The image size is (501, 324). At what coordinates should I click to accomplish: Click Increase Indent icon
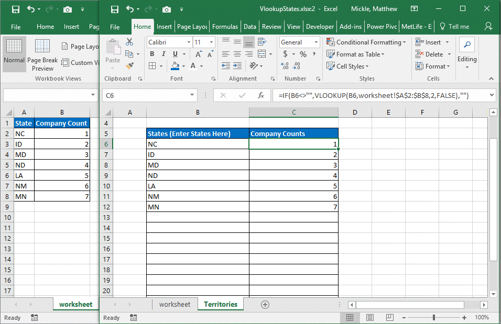point(237,66)
